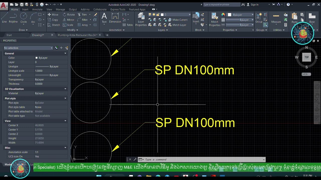Open the Express Tools ribbon tab
This screenshot has width=321, height=180.
tap(118, 9)
